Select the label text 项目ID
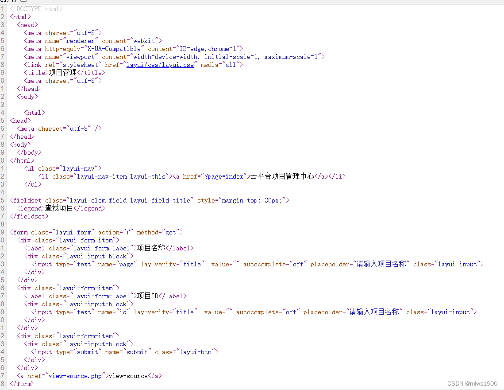The image size is (504, 390). (147, 296)
